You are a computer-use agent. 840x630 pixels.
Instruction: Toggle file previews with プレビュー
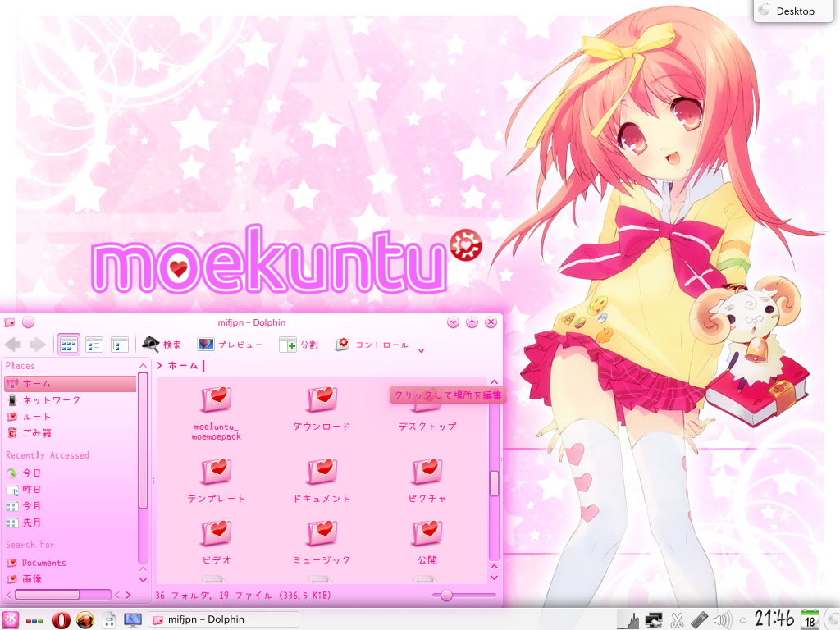(x=230, y=345)
